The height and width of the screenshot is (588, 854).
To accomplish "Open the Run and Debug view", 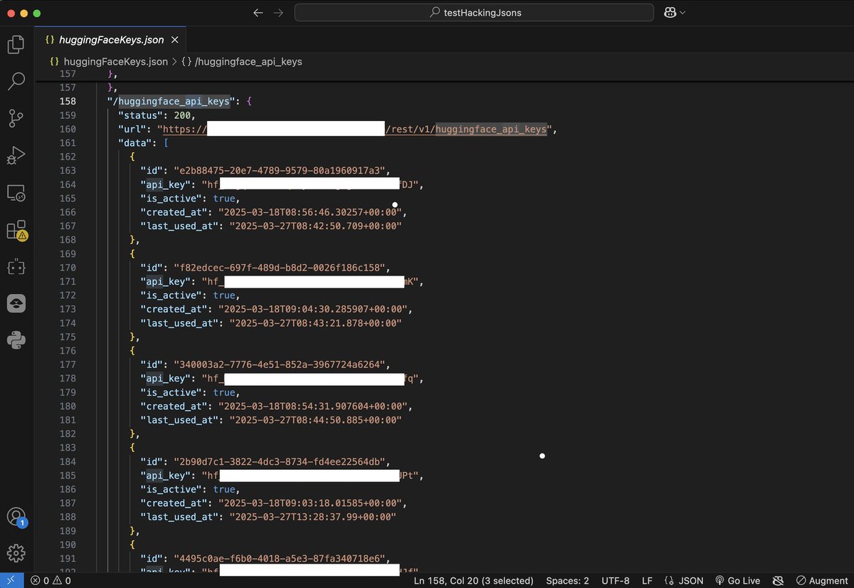I will pos(16,155).
